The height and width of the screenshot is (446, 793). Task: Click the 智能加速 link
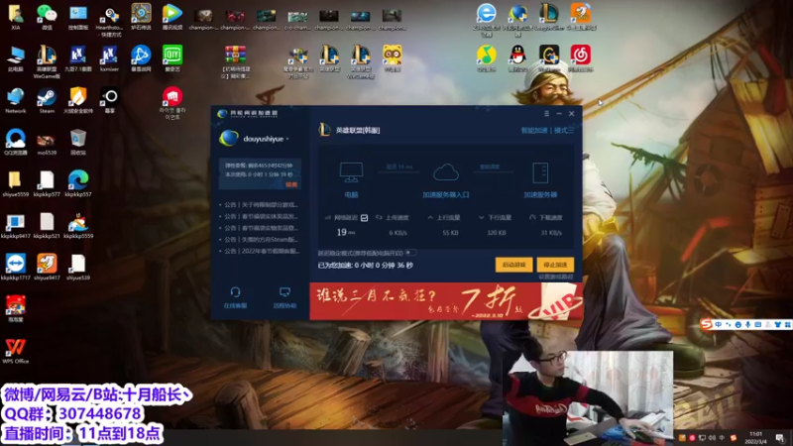pyautogui.click(x=534, y=131)
